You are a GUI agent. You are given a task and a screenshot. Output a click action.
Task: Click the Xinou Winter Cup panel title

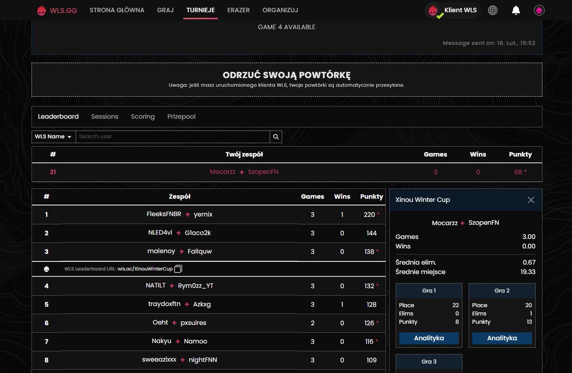[x=423, y=200]
